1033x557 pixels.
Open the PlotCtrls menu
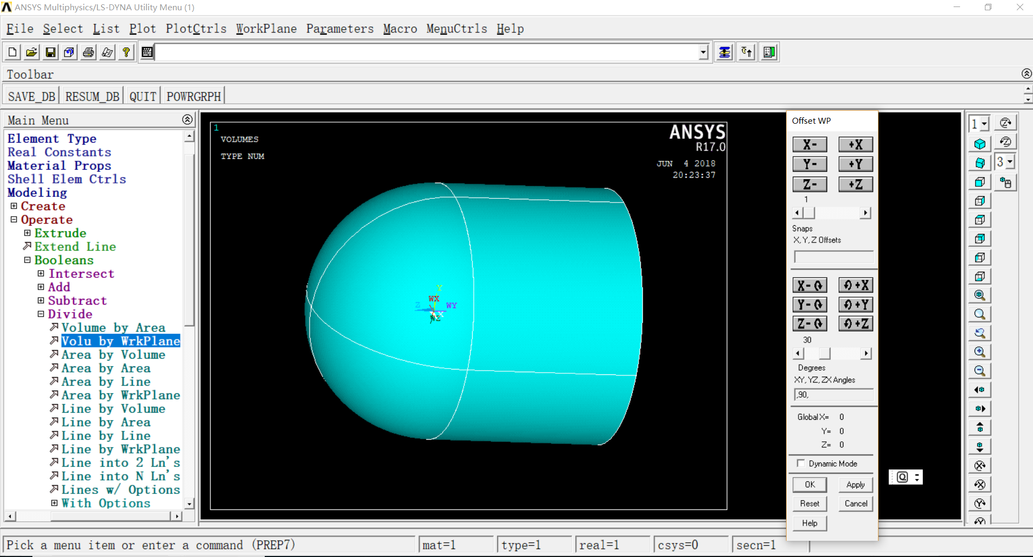(x=196, y=29)
